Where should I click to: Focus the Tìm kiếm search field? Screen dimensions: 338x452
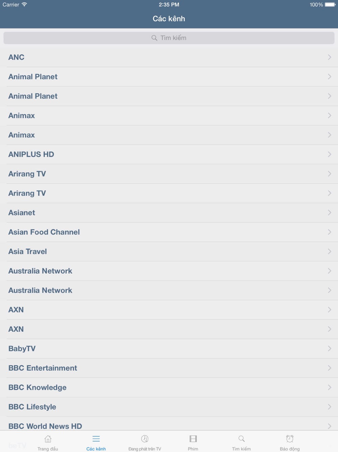(x=169, y=38)
